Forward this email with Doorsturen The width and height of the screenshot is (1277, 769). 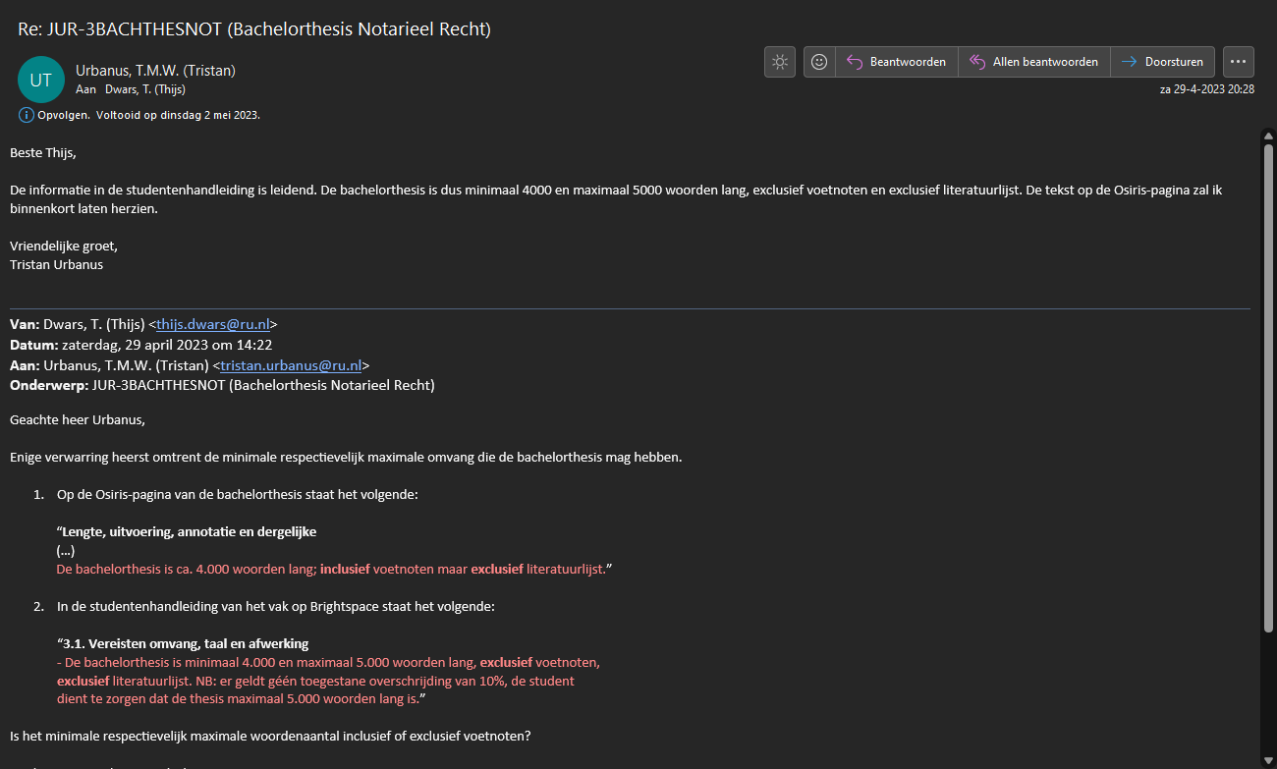1162,62
